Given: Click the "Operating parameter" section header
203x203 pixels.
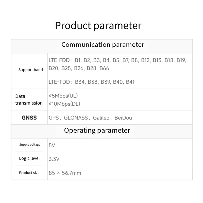Looking at the screenshot, I should tap(97, 131).
